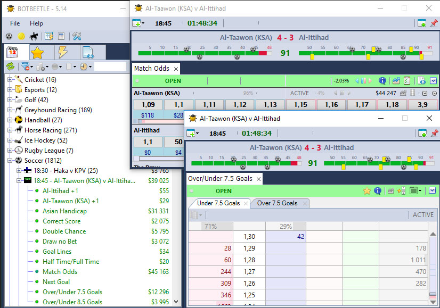Open the grey circle status filter dropdown
440x308 pixels.
[x=56, y=66]
